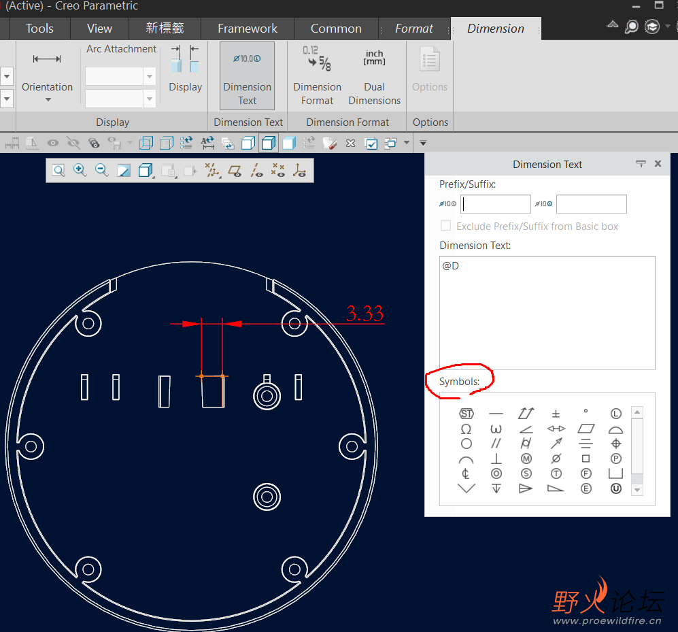This screenshot has width=678, height=632.
Task: Click the Dual Dimensions button
Action: point(375,76)
